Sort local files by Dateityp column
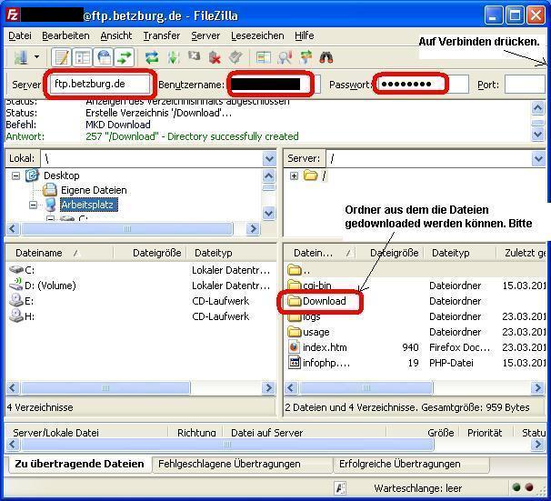Screen dimensions: 551x501 (231, 253)
